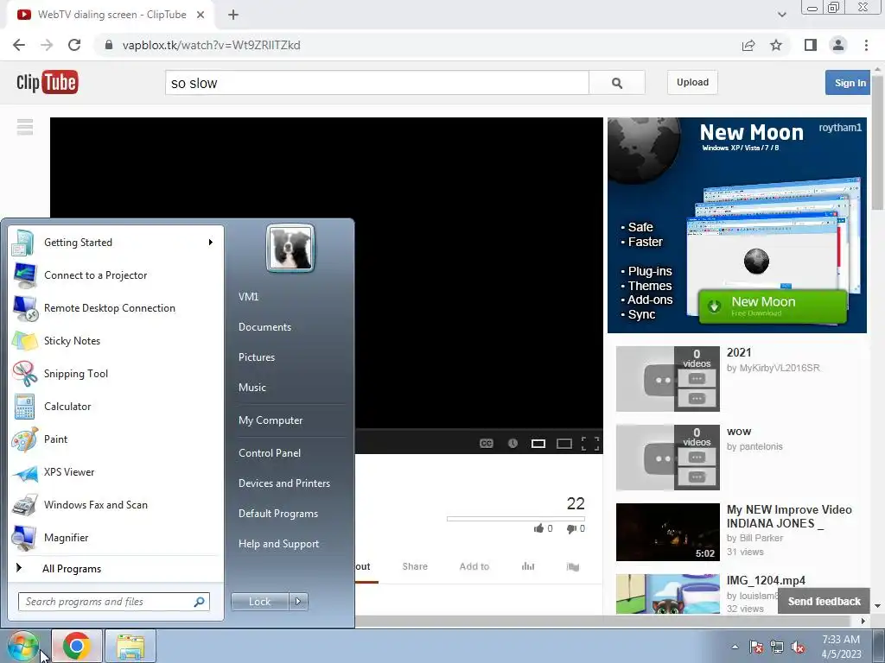Launch Calculator from Start menu
The width and height of the screenshot is (885, 663).
(117, 407)
